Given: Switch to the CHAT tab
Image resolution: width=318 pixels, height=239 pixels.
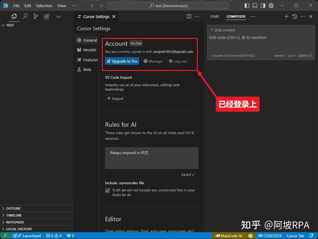Looking at the screenshot, I should pos(215,16).
